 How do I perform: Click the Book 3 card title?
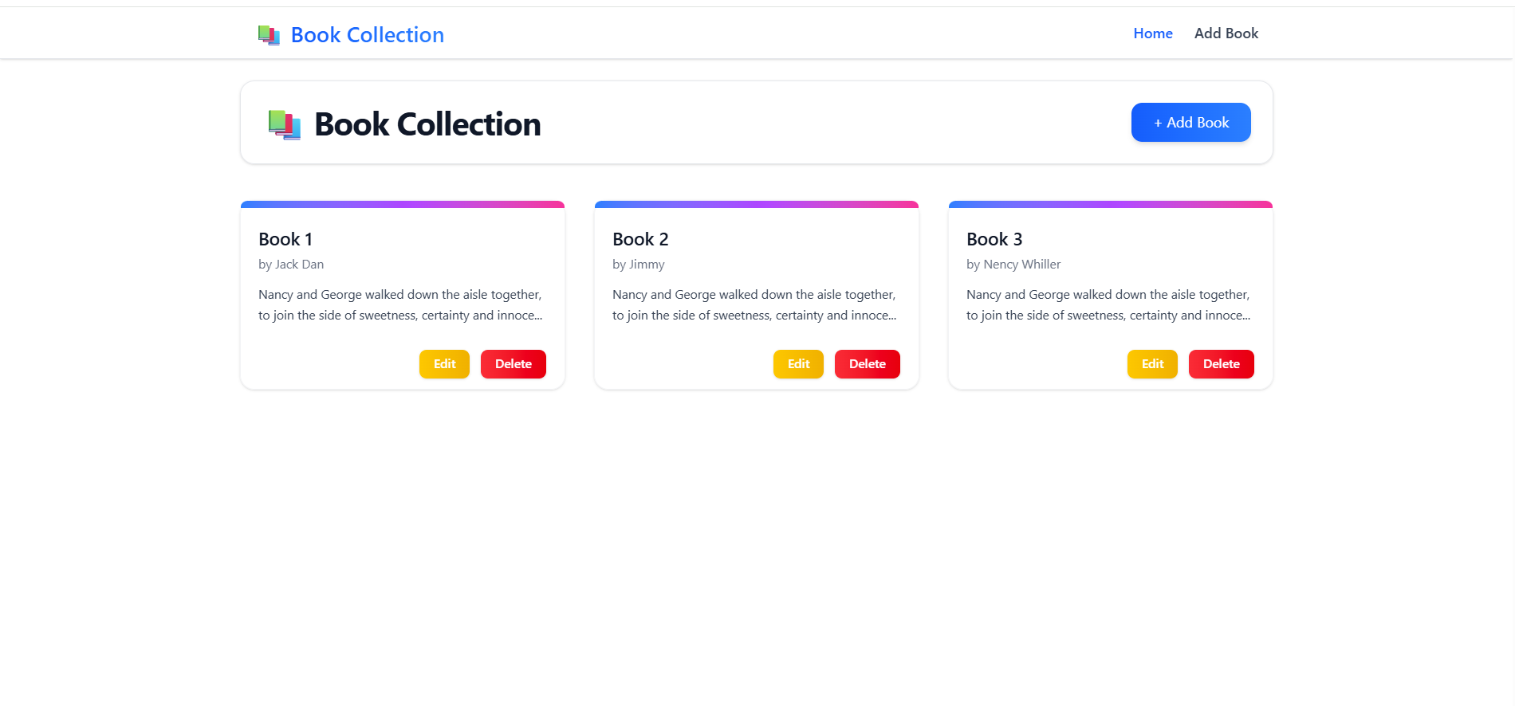click(x=994, y=238)
